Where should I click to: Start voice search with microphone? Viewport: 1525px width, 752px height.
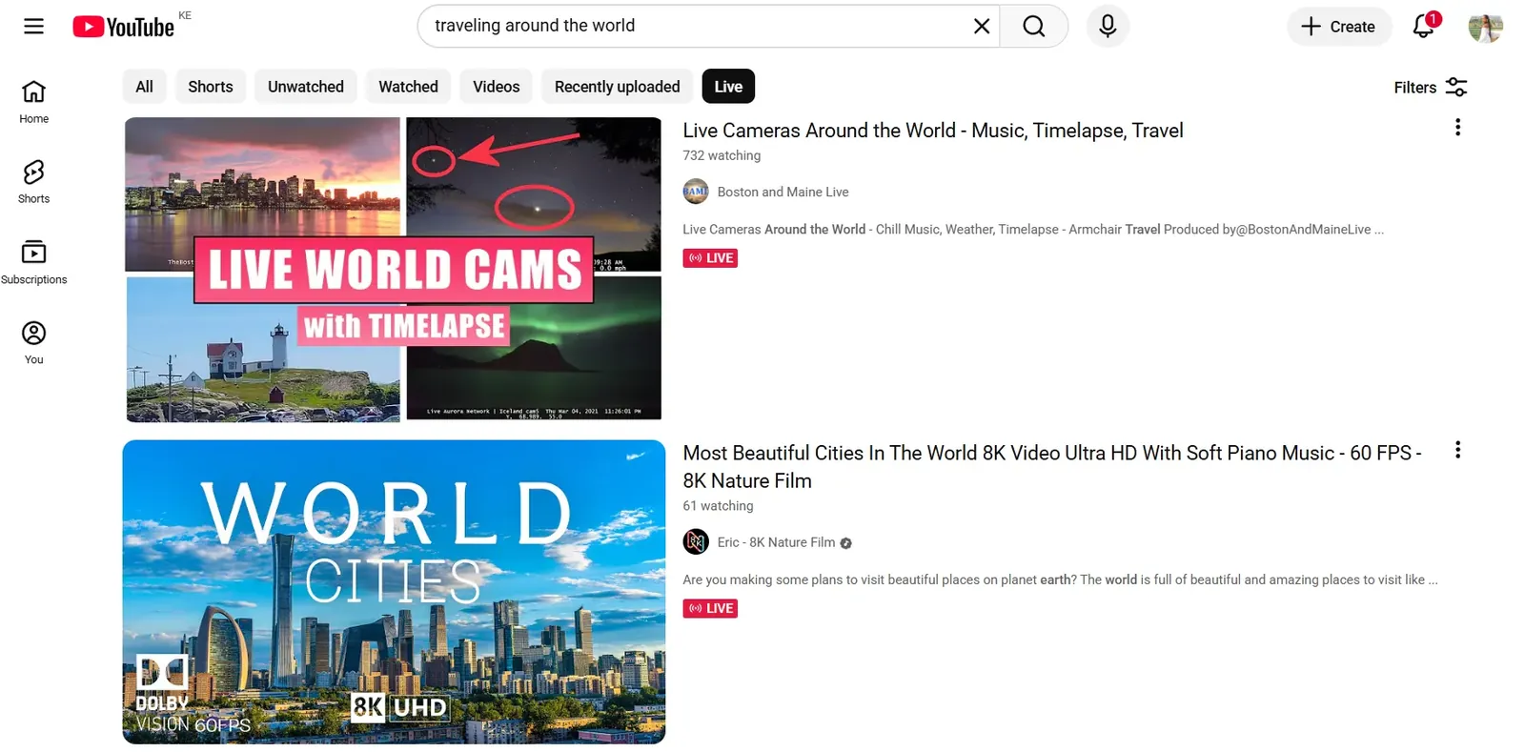tap(1108, 26)
